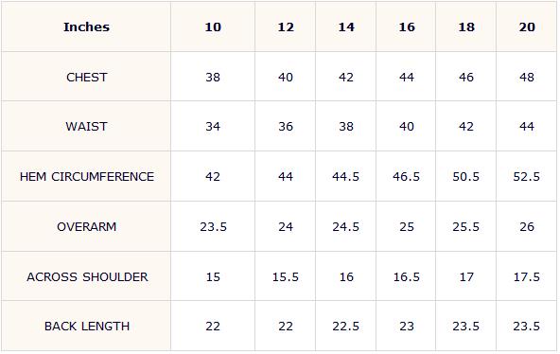Image resolution: width=560 pixels, height=354 pixels.
Task: Select size 20 column header
Action: pyautogui.click(x=527, y=27)
